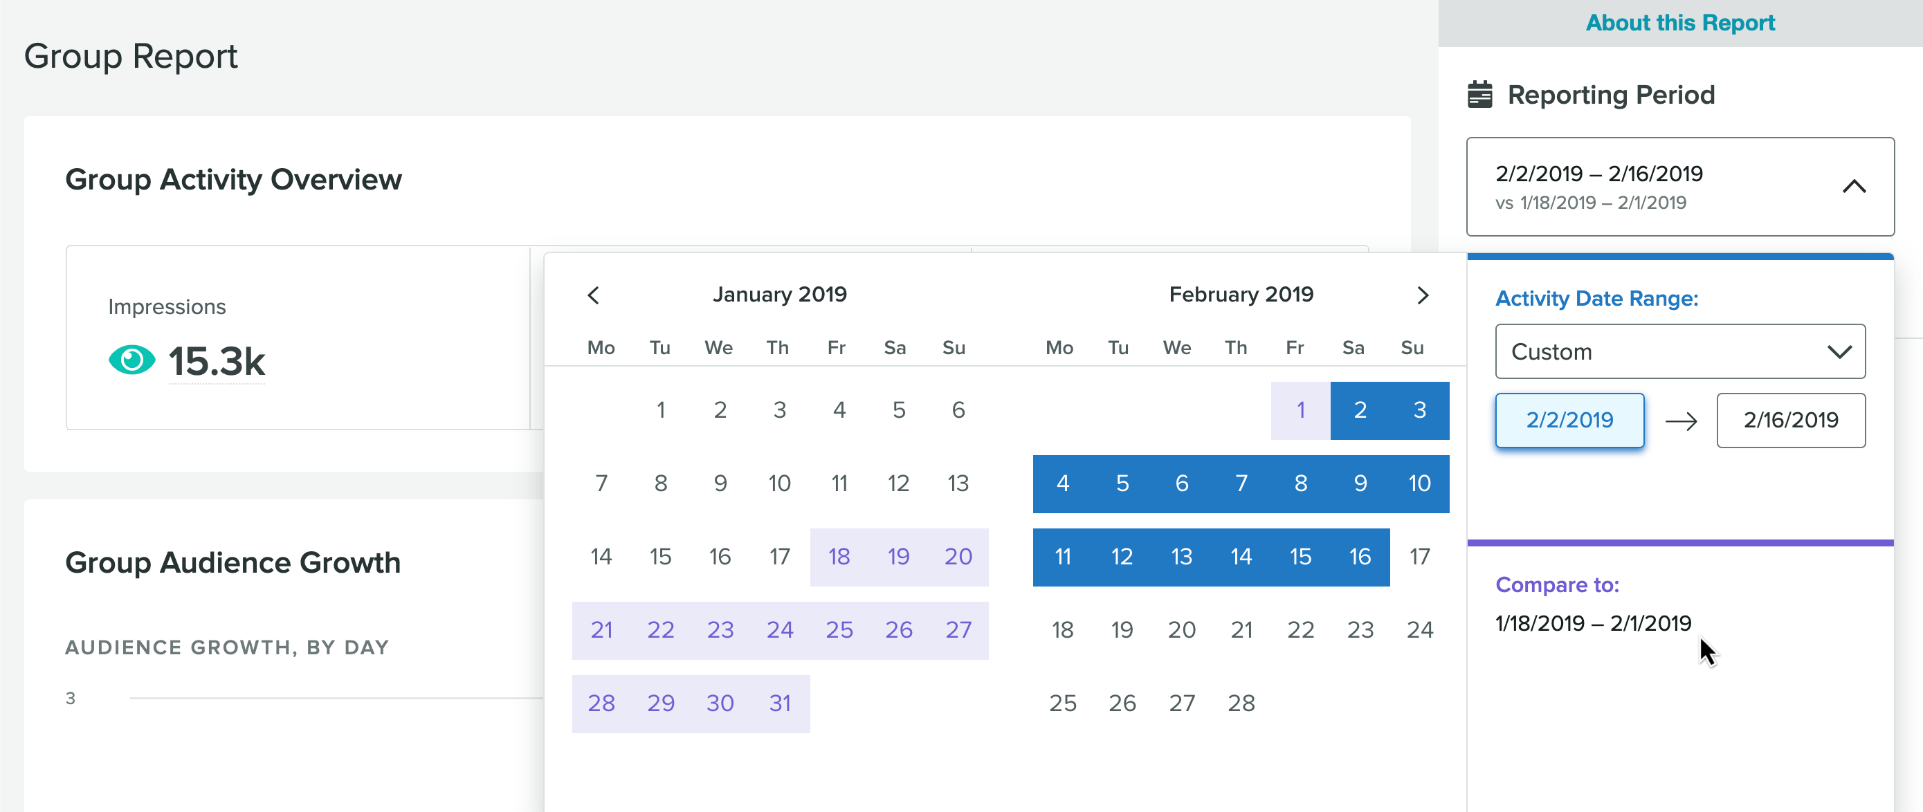Collapse the Reporting Period date selector
This screenshot has height=812, width=1923.
tap(1854, 187)
